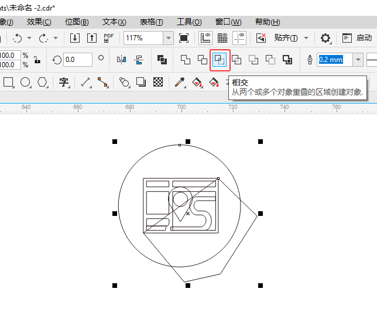Image resolution: width=377 pixels, height=323 pixels.
Task: Click the rotation angle field showing 0.0
Action: (x=78, y=60)
